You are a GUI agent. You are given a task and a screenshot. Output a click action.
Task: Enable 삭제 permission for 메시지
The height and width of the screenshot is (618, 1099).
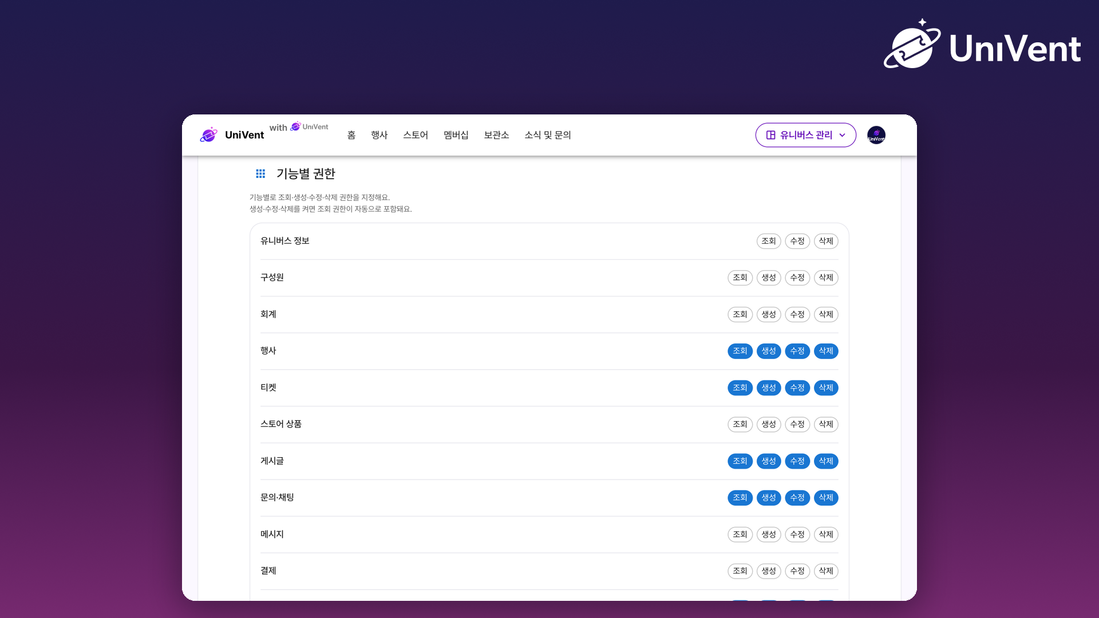[x=826, y=534]
